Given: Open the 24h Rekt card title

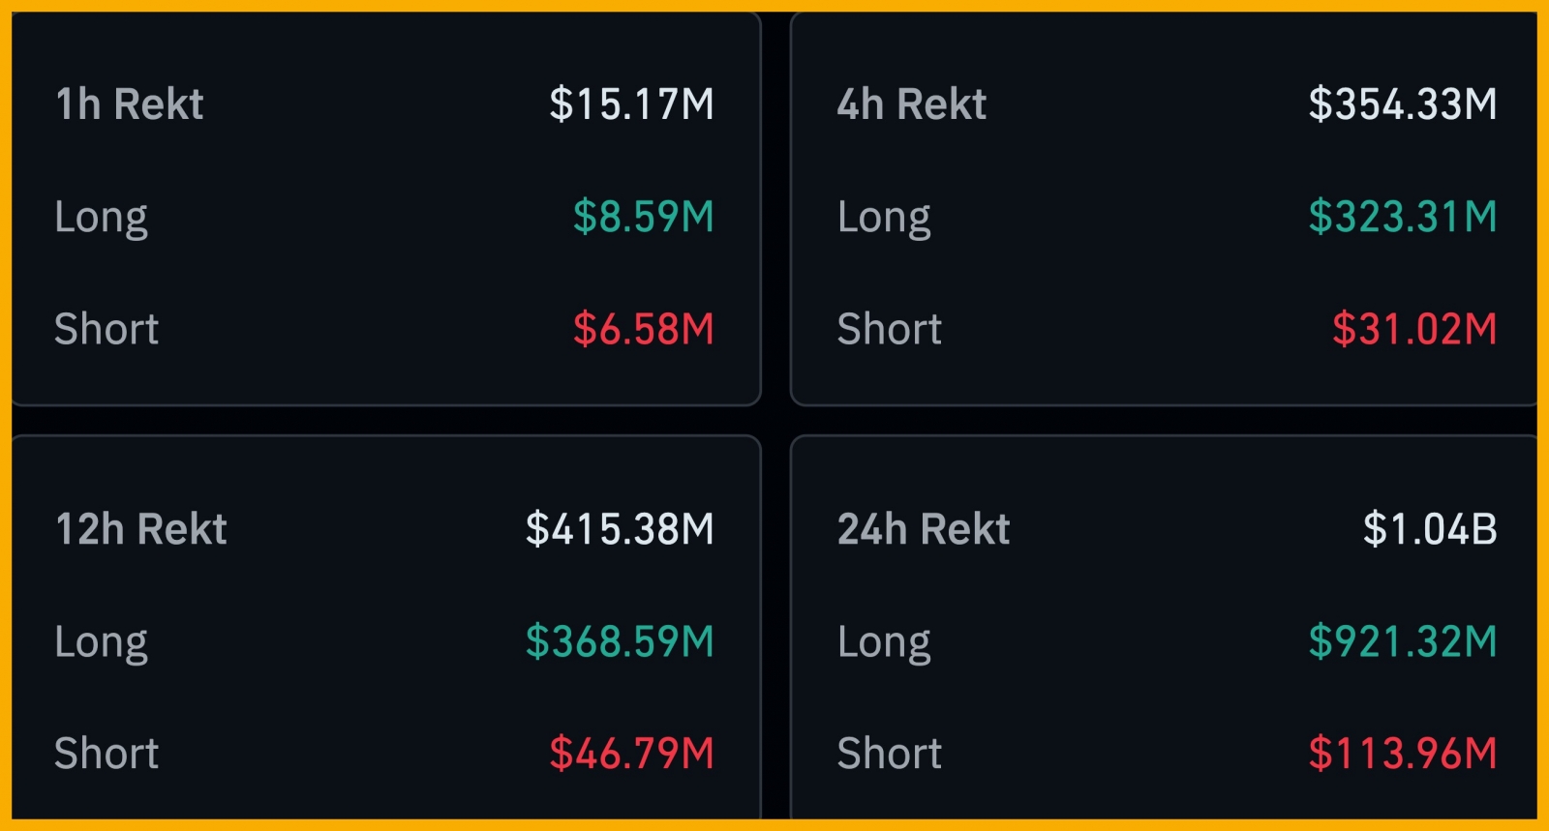Looking at the screenshot, I should [x=923, y=529].
